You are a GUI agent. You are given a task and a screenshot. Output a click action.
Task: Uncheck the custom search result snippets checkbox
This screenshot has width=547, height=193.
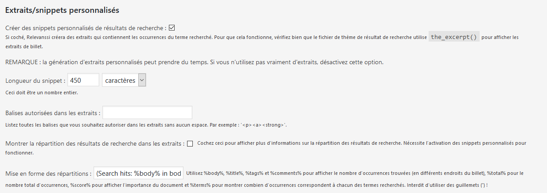(x=172, y=27)
